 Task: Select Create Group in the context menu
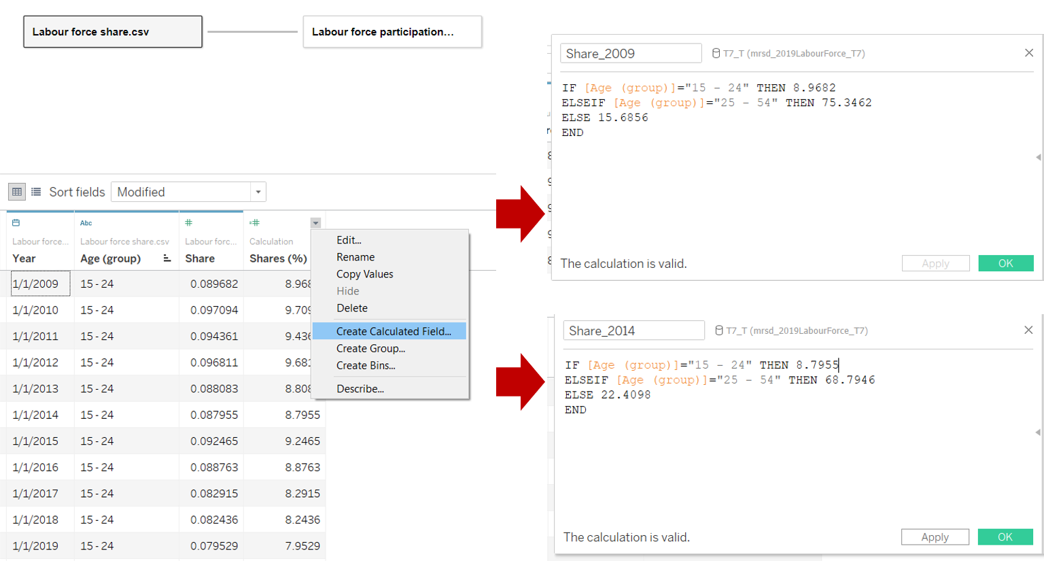370,348
